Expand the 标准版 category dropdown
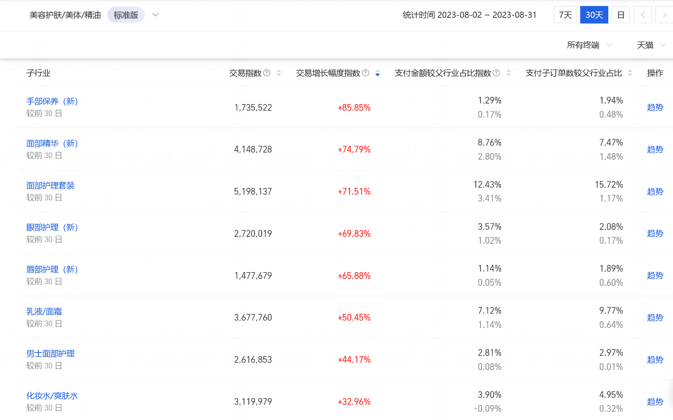 click(155, 15)
